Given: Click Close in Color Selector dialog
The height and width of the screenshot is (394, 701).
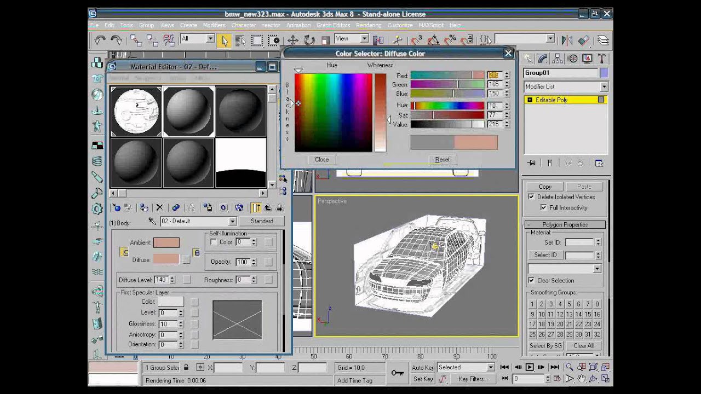Looking at the screenshot, I should point(321,159).
